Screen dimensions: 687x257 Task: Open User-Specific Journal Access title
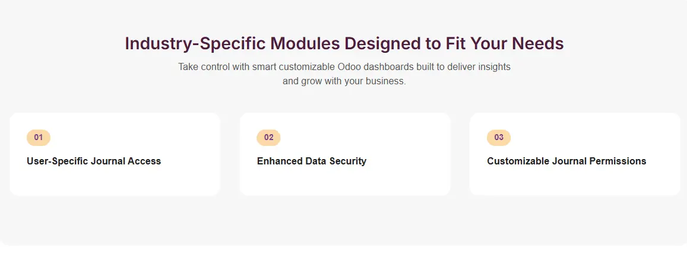[x=94, y=161]
